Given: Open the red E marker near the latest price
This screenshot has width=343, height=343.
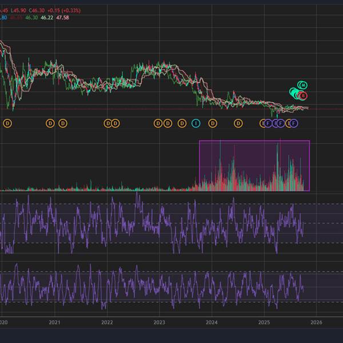Looking at the screenshot, I should pyautogui.click(x=303, y=95).
